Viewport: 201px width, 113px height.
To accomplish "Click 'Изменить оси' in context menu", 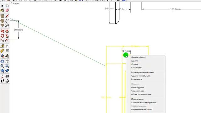I will [137, 99].
